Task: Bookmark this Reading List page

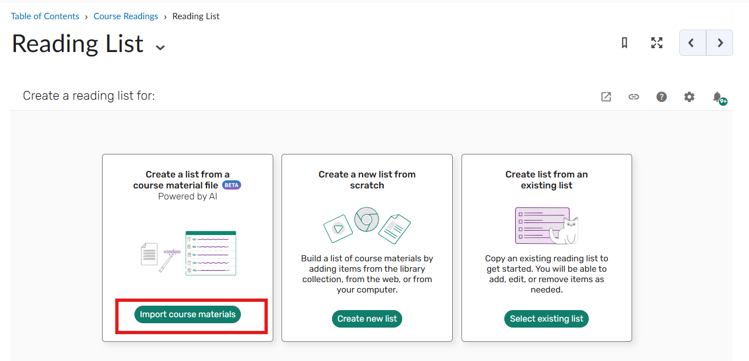Action: 624,43
